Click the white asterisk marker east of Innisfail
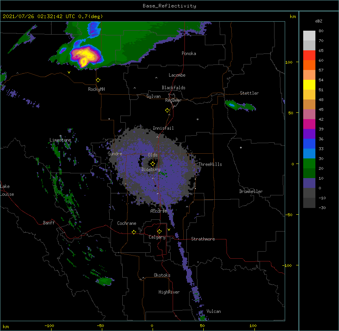Screen dimensions: 339x331 pyautogui.click(x=197, y=119)
